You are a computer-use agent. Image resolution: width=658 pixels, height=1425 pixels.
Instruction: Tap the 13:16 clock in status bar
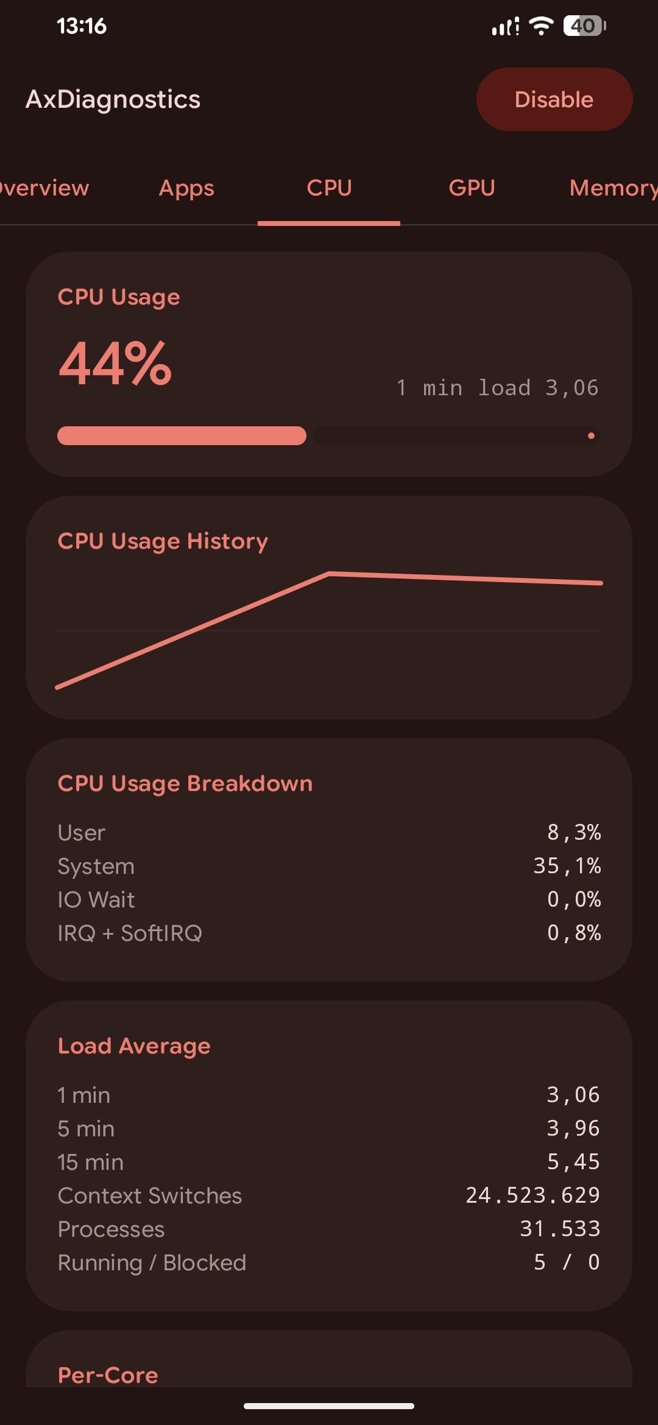[x=82, y=26]
